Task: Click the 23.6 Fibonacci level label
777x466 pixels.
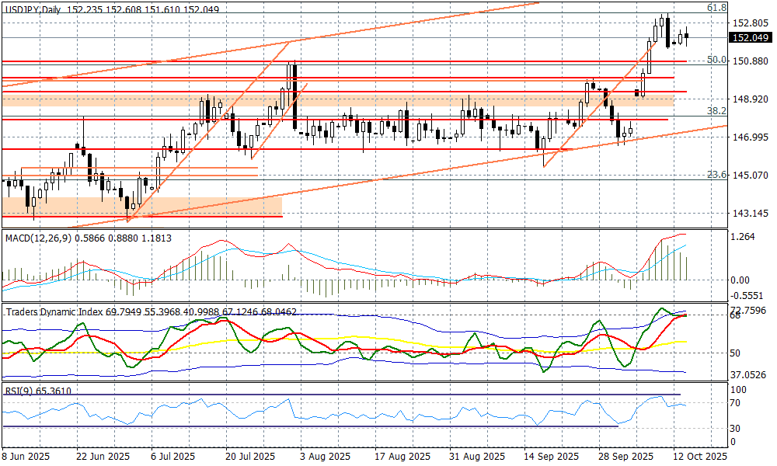Action: pos(716,175)
